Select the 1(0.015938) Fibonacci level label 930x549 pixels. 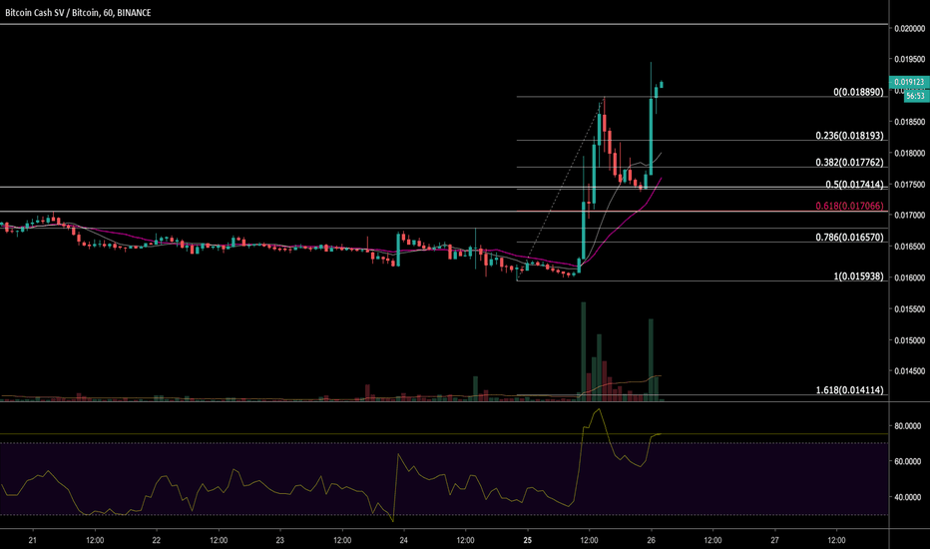click(858, 276)
